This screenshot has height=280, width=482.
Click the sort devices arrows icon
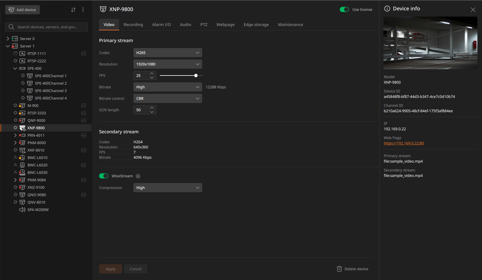pyautogui.click(x=73, y=10)
